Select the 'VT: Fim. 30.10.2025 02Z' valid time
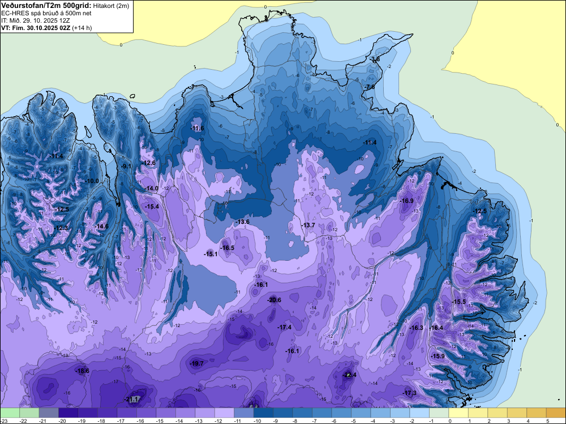Viewport: 566px width, 424px height. tap(36, 28)
